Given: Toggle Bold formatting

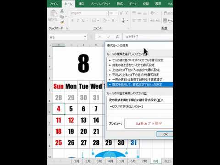Looking at the screenshot, I should click(72, 21).
